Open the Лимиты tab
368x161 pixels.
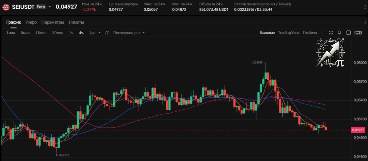[x=76, y=22]
